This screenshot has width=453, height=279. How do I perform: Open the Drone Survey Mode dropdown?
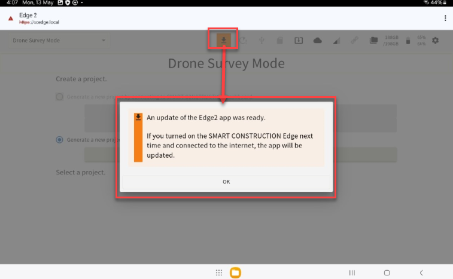(x=59, y=41)
